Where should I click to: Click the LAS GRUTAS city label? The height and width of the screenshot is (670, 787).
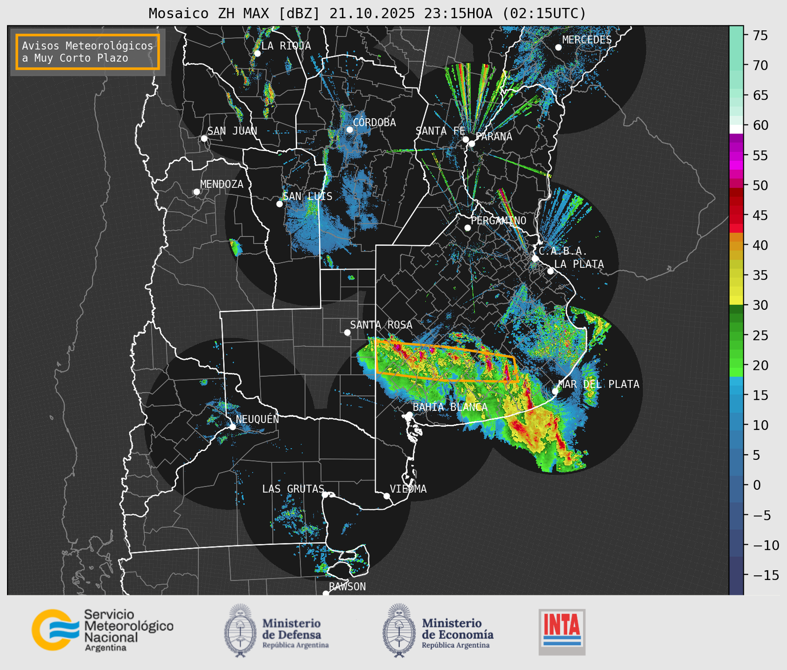click(293, 489)
